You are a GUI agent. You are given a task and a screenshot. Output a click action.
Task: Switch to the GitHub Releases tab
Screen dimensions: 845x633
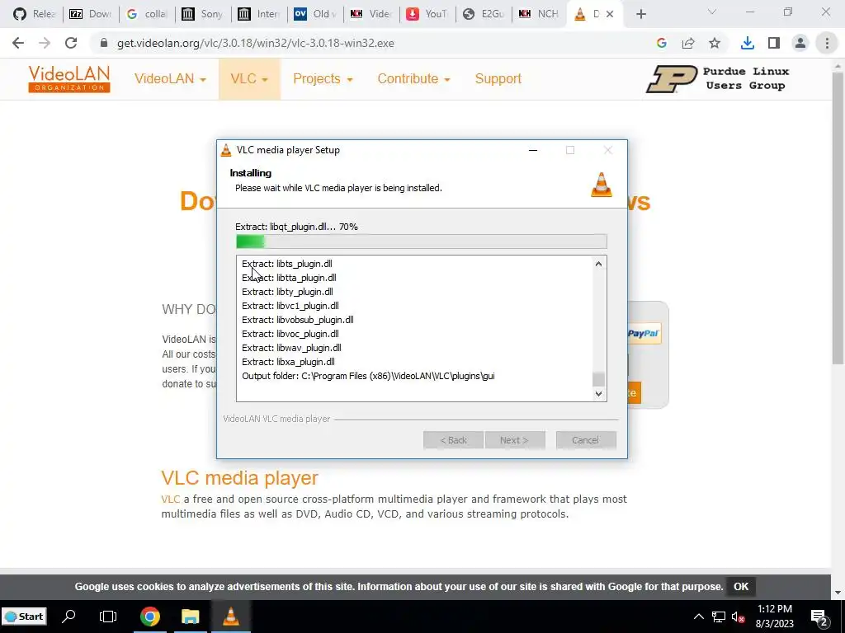pyautogui.click(x=35, y=14)
